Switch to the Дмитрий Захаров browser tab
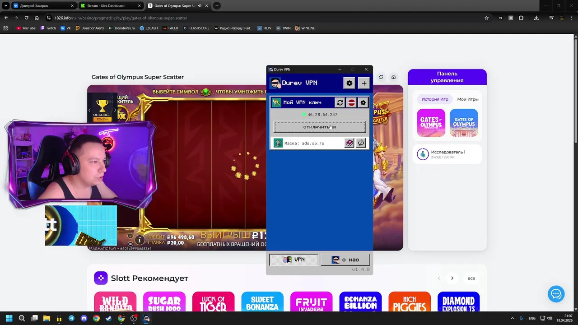 43,6
